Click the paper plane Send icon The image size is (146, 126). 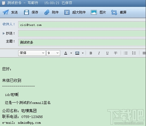6,12
